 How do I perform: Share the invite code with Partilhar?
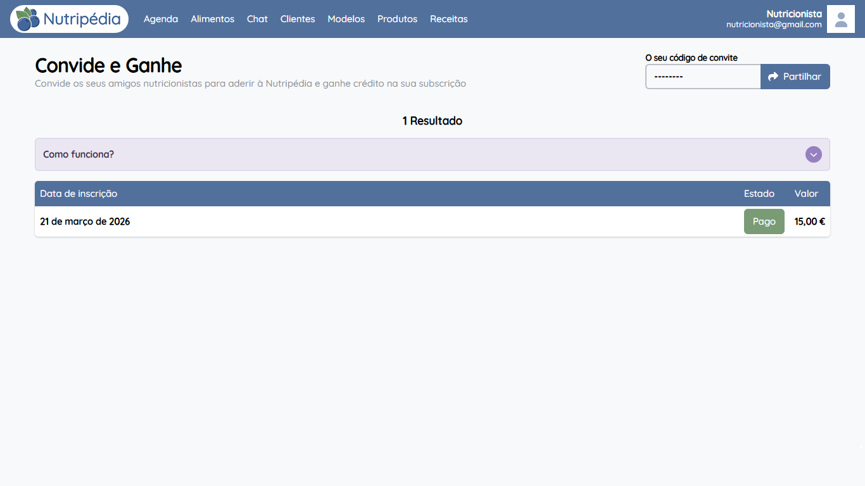coord(795,77)
